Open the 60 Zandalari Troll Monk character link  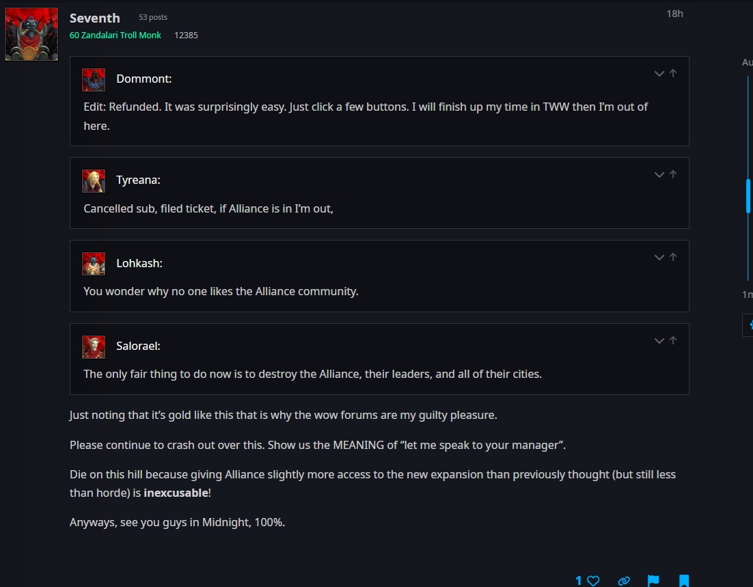point(115,35)
